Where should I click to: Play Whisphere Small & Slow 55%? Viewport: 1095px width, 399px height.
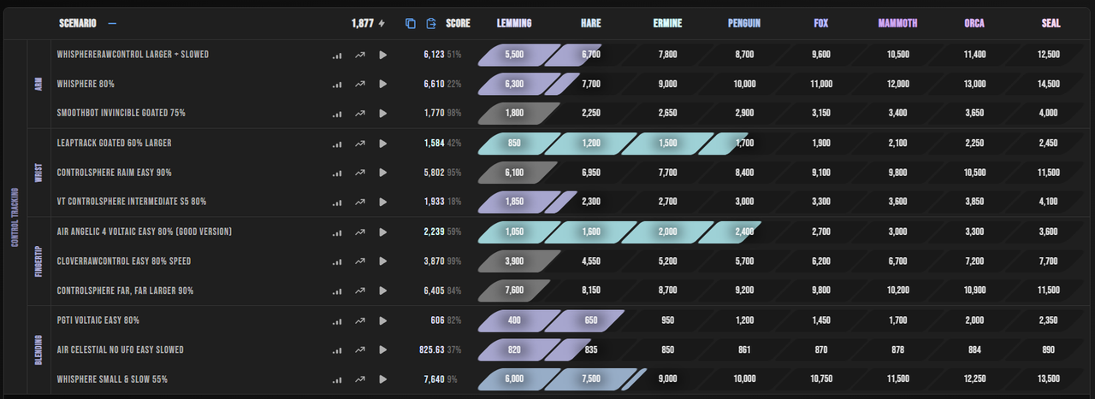click(383, 379)
